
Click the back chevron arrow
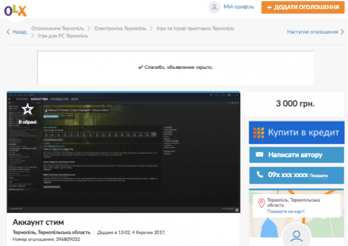[x=8, y=32]
